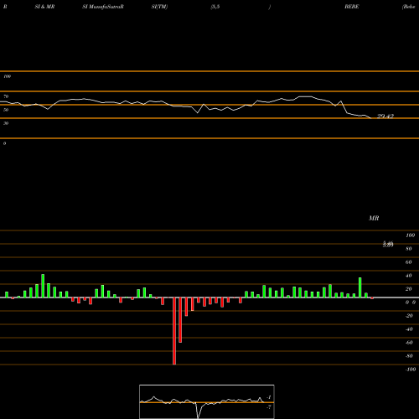This screenshot has height=419, width=419.
Task: Click the BEBE ticker symbol in the header
Action: (352, 7)
